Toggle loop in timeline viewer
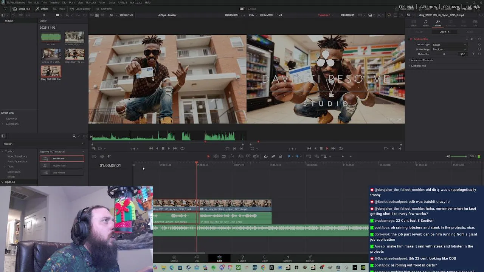The width and height of the screenshot is (484, 272). click(341, 148)
